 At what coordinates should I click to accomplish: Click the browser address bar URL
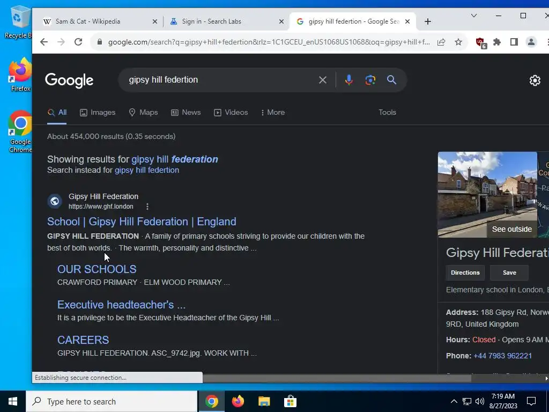[269, 42]
